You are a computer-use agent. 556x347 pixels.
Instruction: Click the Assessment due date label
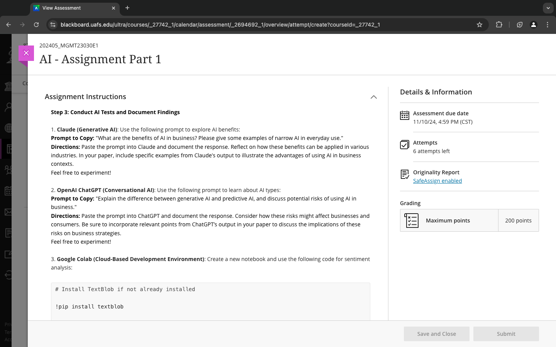point(441,113)
